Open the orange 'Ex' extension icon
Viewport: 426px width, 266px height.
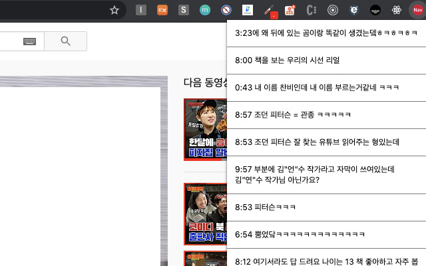click(x=162, y=11)
